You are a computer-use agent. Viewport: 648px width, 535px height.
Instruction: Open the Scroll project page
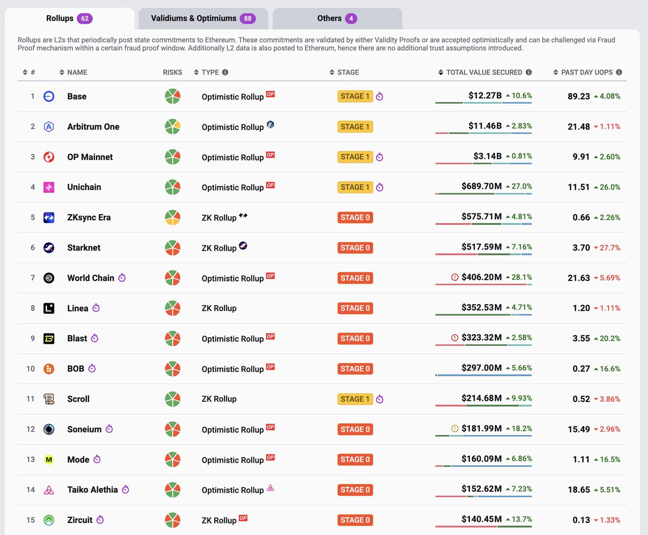[78, 399]
